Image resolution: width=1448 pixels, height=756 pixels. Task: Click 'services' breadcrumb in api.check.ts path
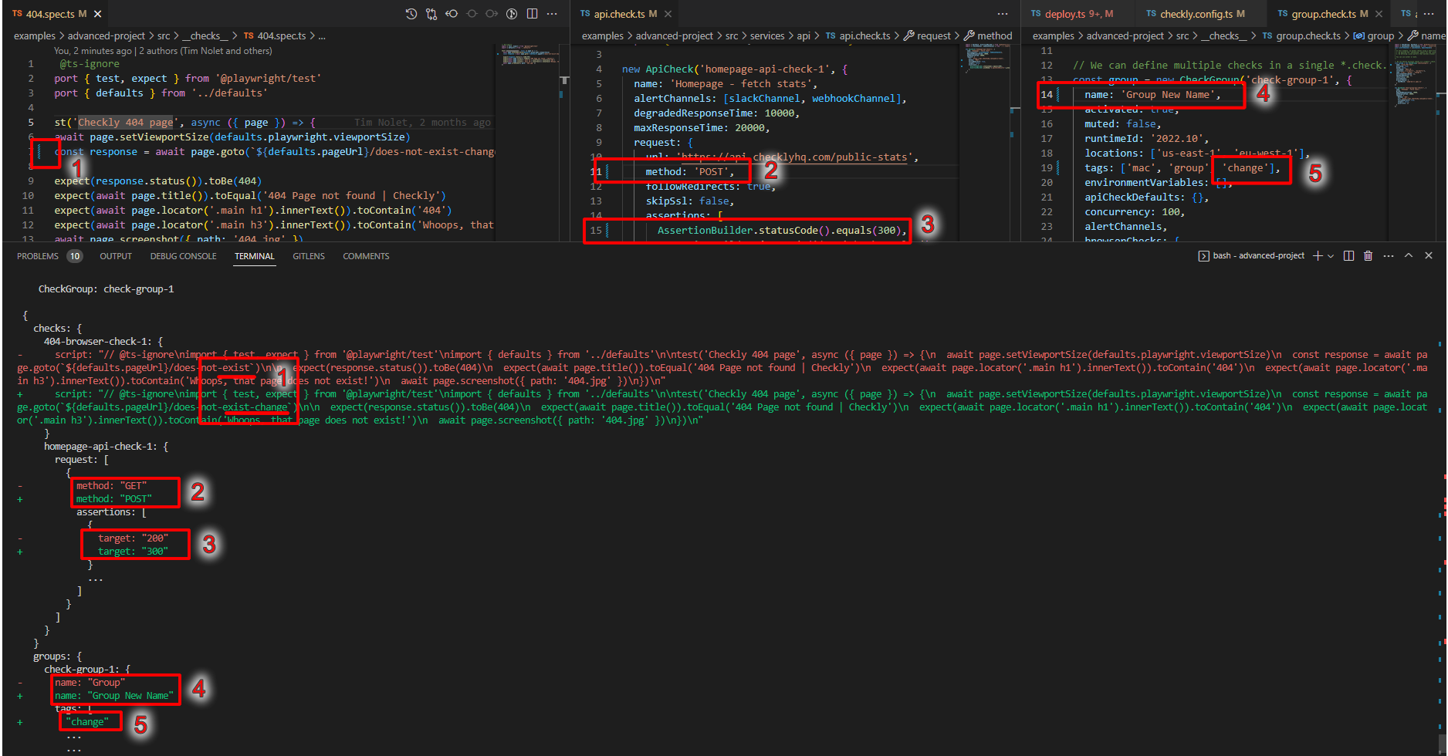coord(766,35)
